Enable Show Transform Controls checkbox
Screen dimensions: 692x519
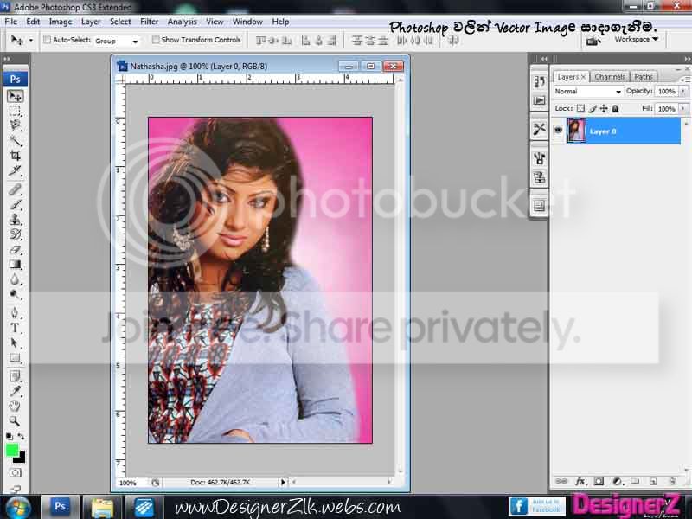tap(156, 40)
